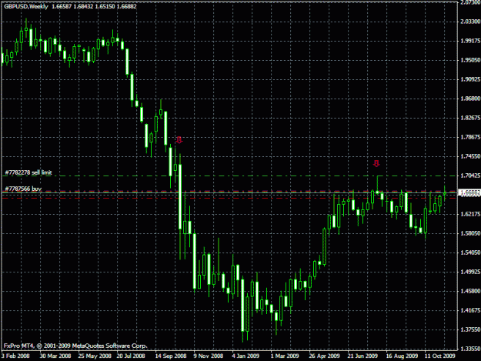The image size is (481, 361).
Task: Select the lower red dashed order line
Action: tap(229, 199)
